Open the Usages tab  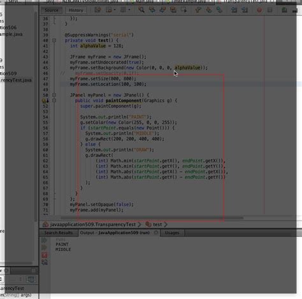[x=172, y=233]
